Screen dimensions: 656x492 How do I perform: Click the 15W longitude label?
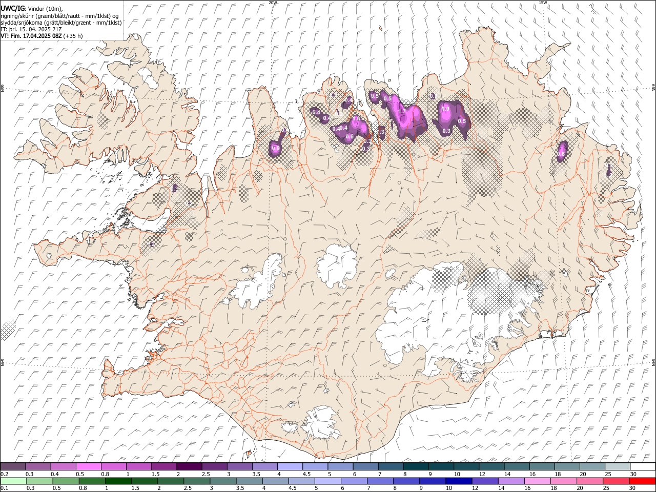point(543,3)
